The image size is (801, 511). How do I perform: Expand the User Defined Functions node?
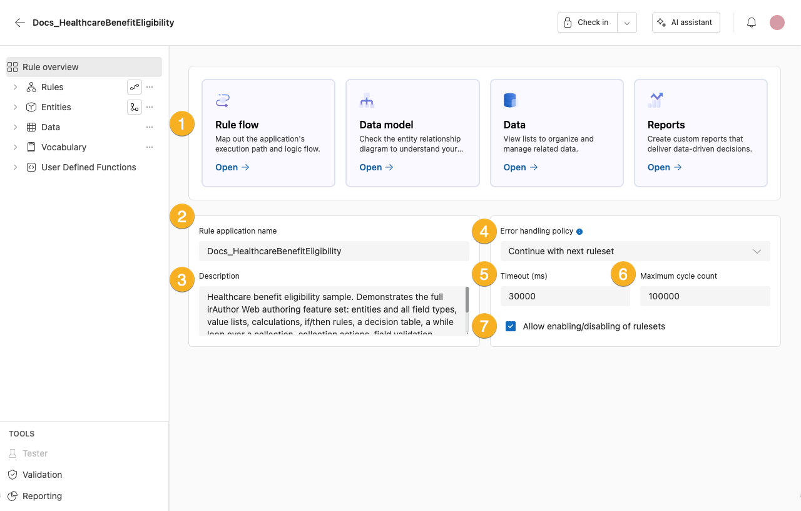coord(16,167)
